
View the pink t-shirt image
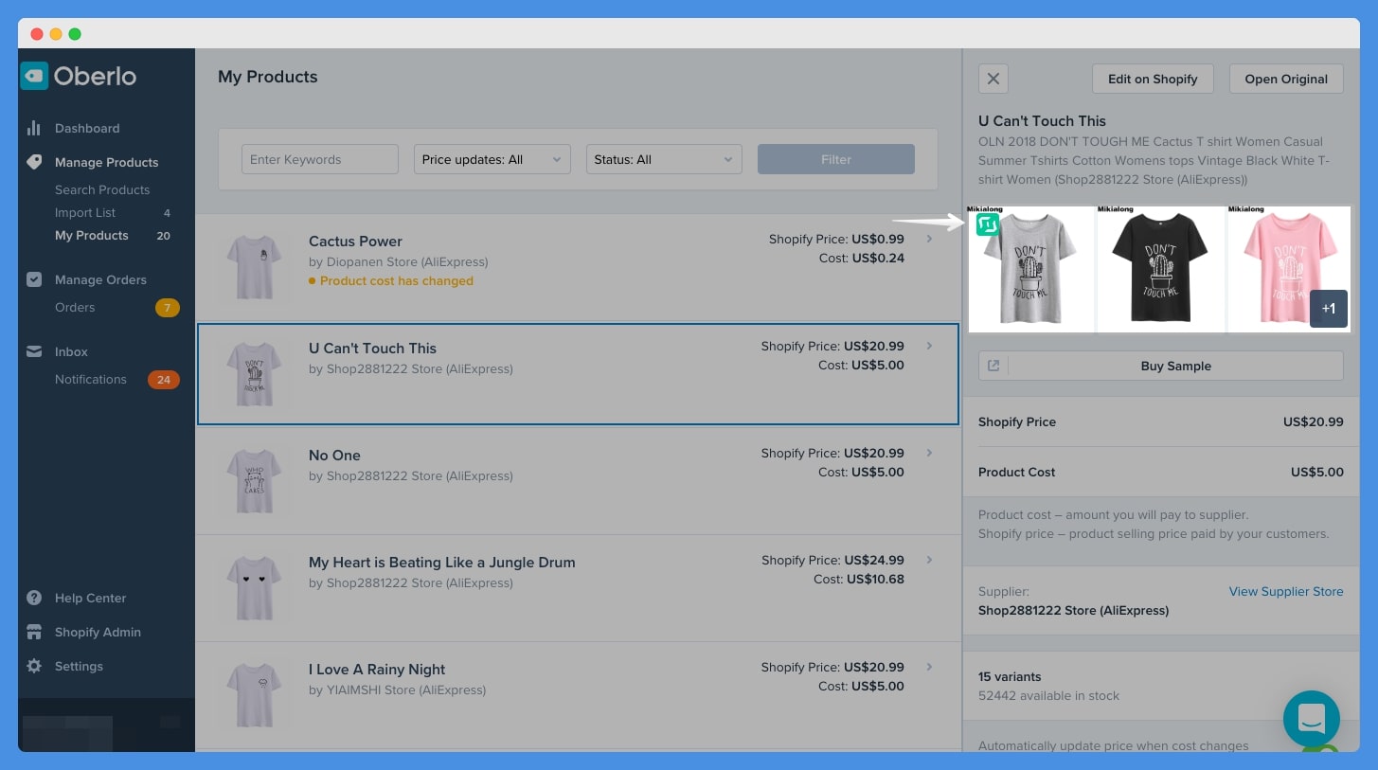1289,270
